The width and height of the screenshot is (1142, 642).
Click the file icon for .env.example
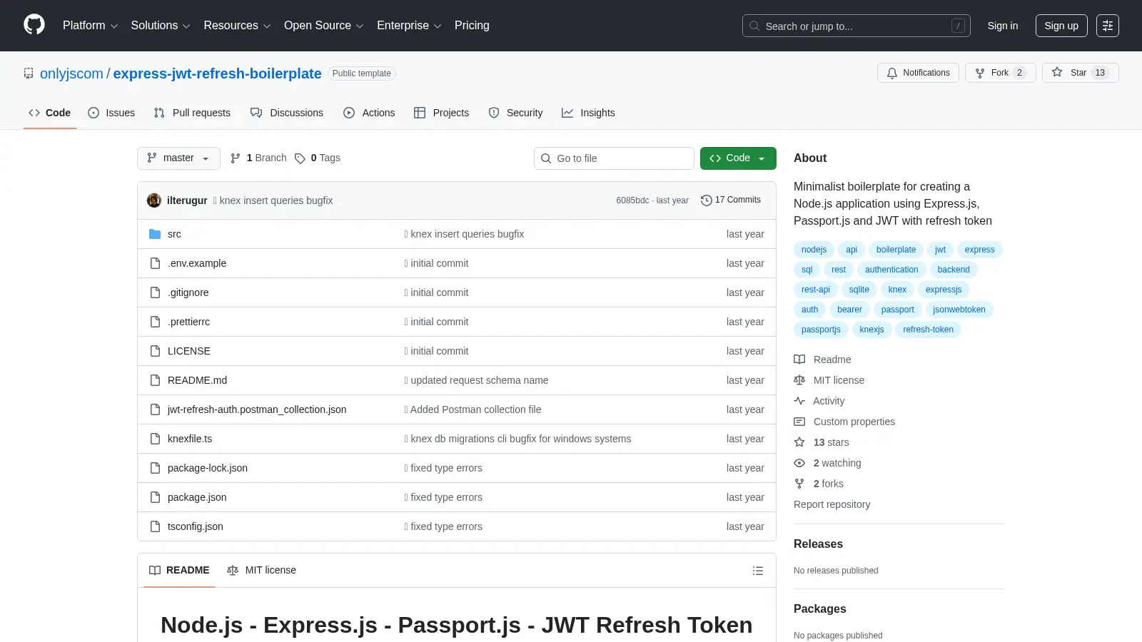(155, 263)
